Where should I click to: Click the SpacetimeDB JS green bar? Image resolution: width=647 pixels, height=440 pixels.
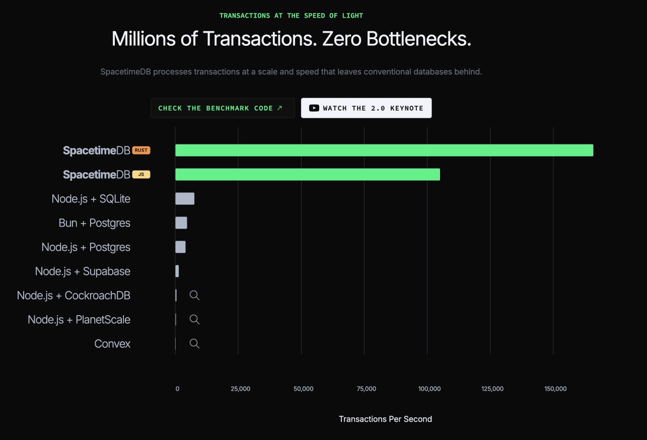click(308, 174)
